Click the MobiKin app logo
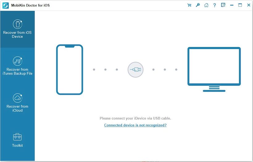Screen dimensions: 253x162 click(6, 6)
